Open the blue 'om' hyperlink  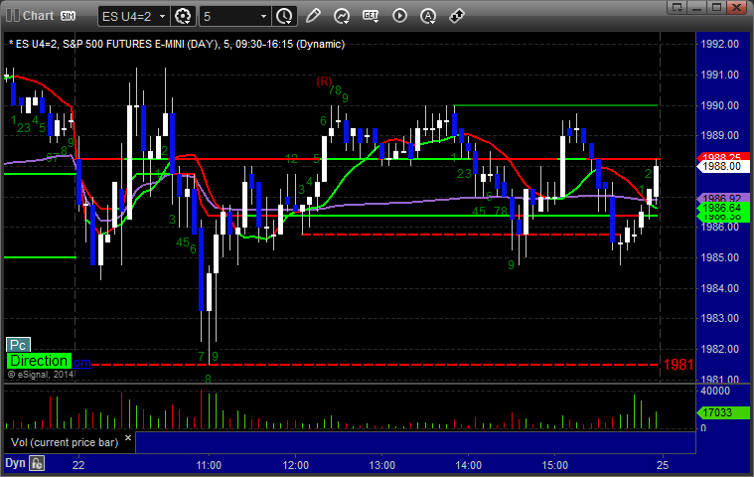pos(81,363)
